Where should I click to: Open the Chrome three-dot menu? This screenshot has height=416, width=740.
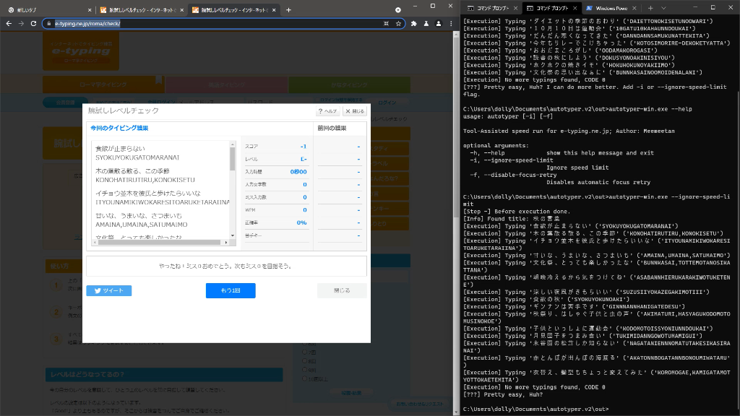click(439, 23)
